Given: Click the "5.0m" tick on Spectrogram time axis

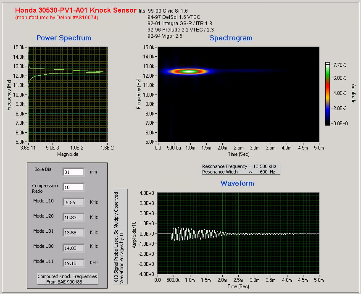Looking at the screenshot, I should 319,148.
